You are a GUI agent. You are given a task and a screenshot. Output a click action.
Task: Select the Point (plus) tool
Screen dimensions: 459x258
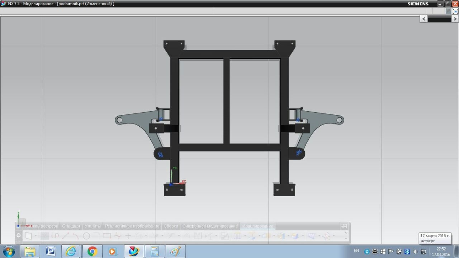[x=128, y=236]
